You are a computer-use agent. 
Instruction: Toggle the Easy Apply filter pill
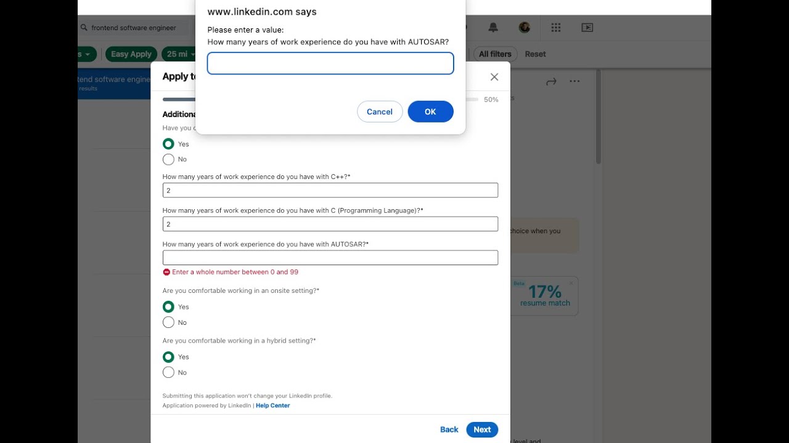point(131,54)
